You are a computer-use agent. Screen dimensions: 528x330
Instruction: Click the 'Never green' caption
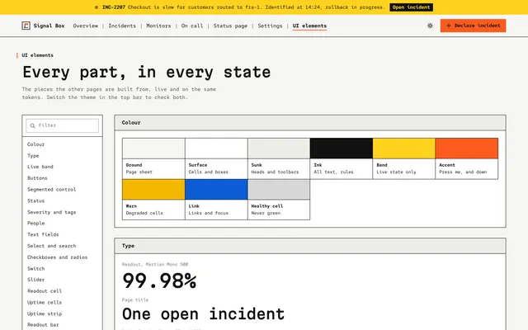266,213
